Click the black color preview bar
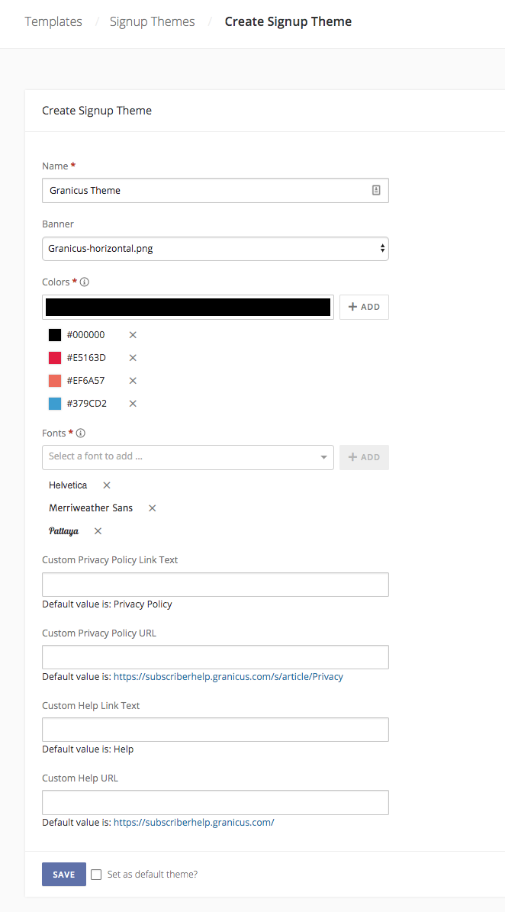This screenshot has height=912, width=505. (187, 306)
